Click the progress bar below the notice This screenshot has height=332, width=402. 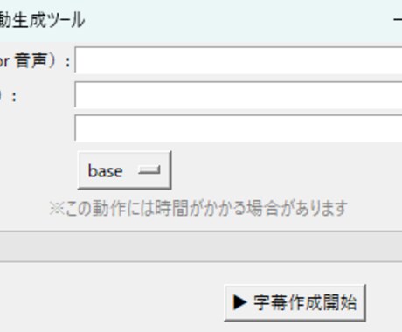click(x=201, y=246)
